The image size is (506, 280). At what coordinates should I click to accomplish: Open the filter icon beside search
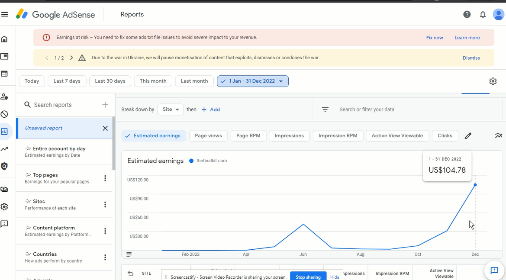325,109
